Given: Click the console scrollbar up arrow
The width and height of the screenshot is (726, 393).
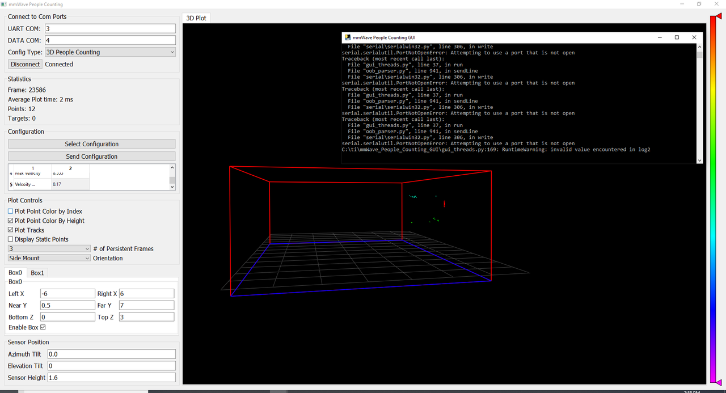Looking at the screenshot, I should (x=699, y=48).
